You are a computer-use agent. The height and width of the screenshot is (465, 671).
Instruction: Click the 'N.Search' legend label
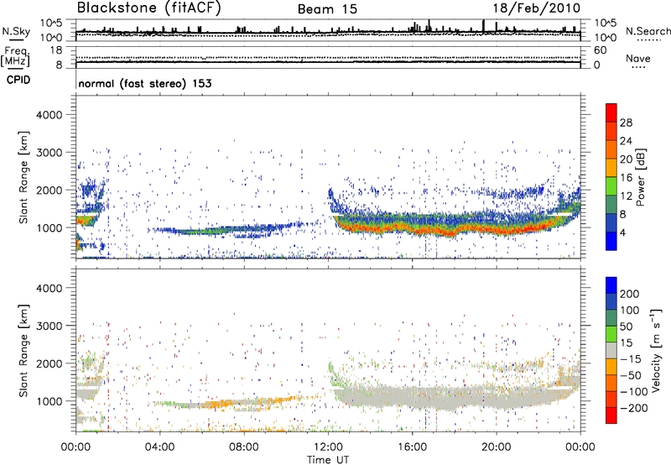pyautogui.click(x=648, y=31)
